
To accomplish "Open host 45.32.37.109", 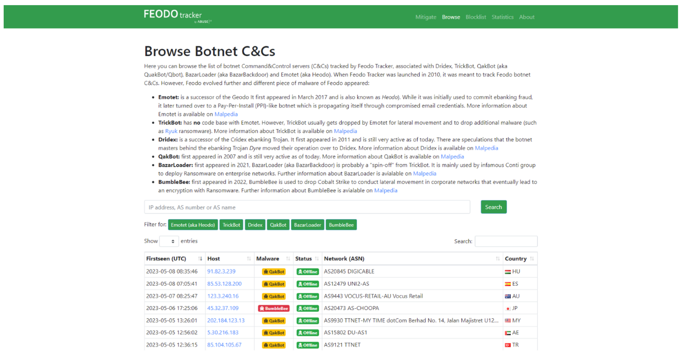I will (223, 308).
